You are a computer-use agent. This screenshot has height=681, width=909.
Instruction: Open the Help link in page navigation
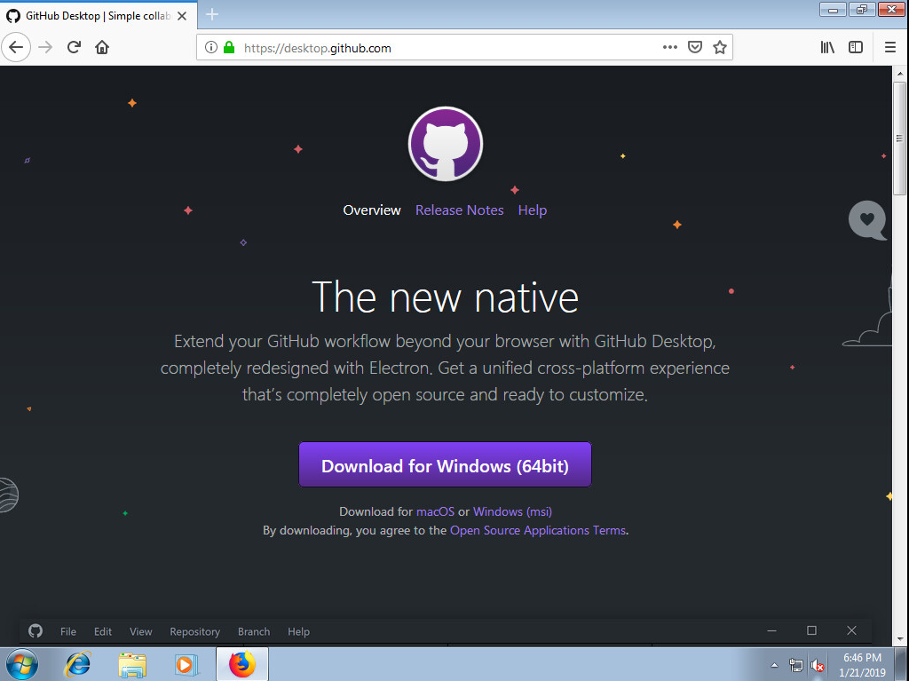533,210
